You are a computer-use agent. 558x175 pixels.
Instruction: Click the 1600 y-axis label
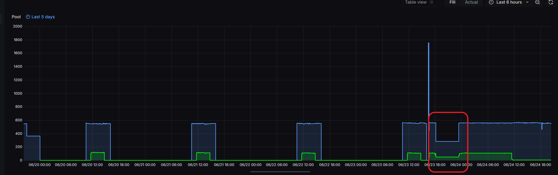point(18,53)
